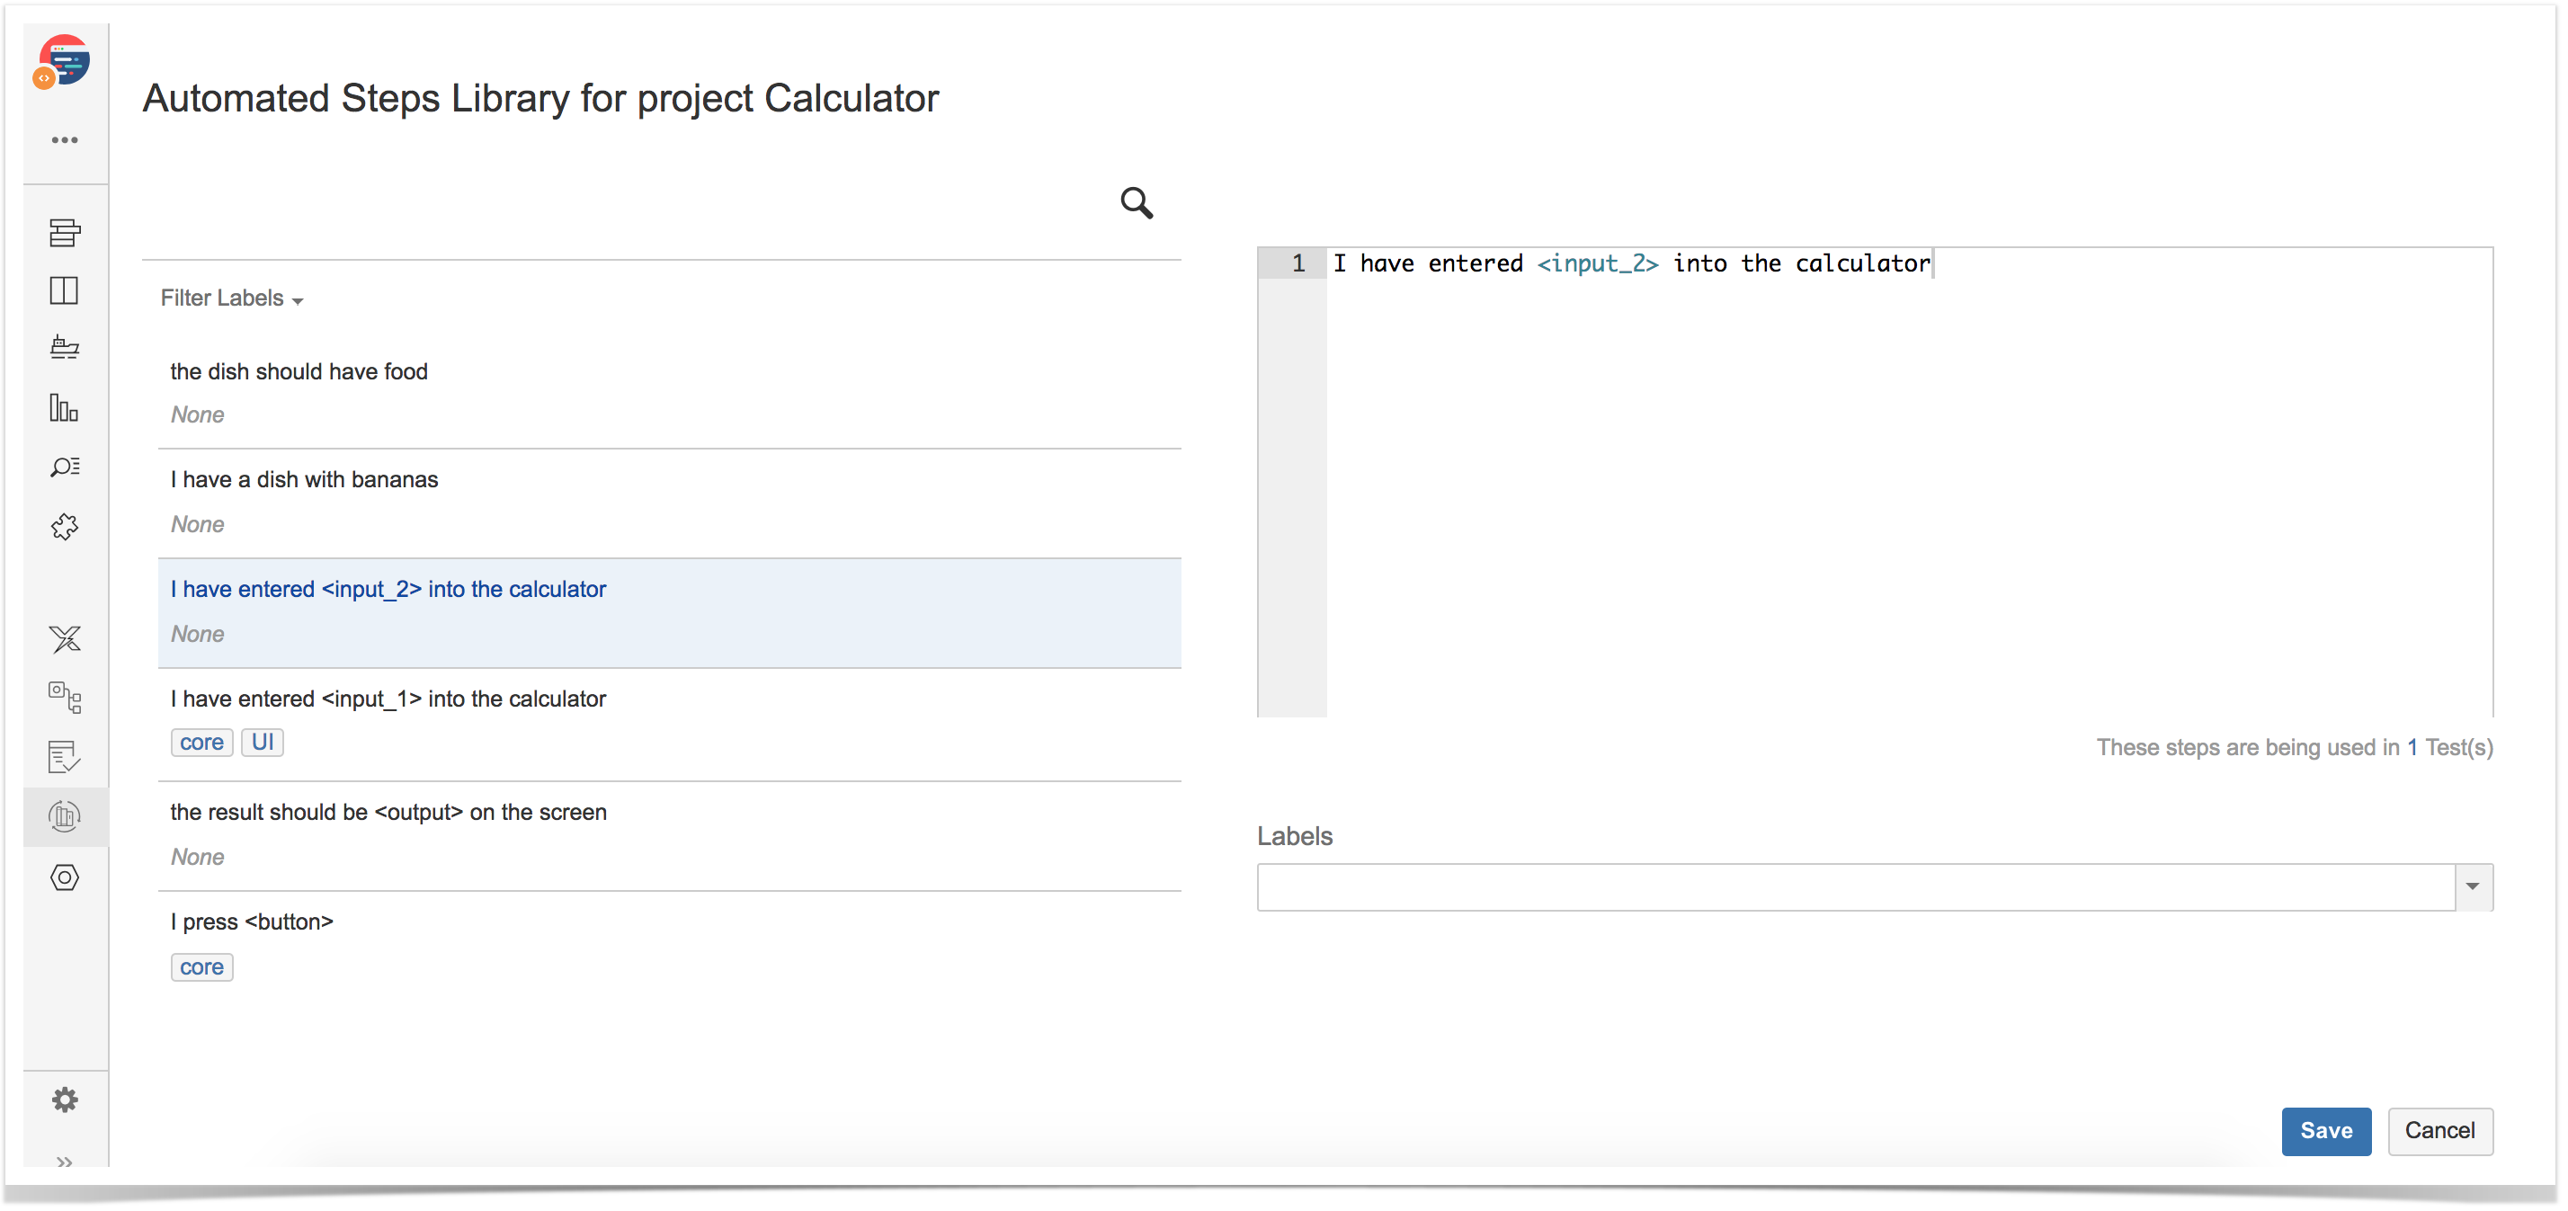Select step 'I have a dish with bananas'
This screenshot has width=2568, height=1211.
(x=670, y=503)
